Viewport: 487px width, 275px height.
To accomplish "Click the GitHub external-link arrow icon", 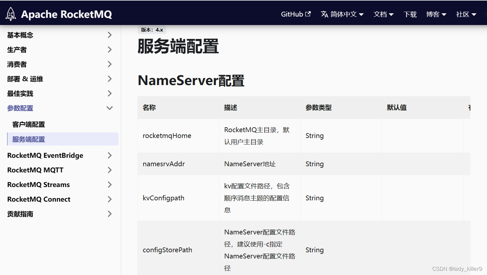I will [x=308, y=14].
